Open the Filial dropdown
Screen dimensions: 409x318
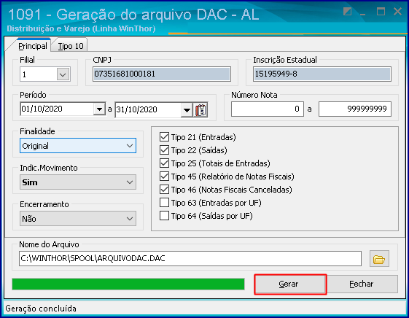coord(63,74)
